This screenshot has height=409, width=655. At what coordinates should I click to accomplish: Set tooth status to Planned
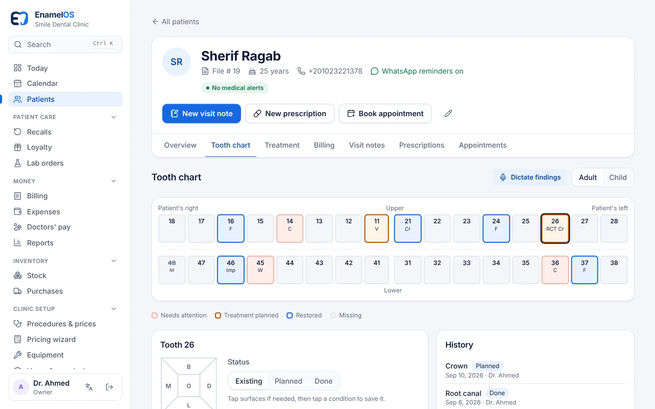[288, 381]
